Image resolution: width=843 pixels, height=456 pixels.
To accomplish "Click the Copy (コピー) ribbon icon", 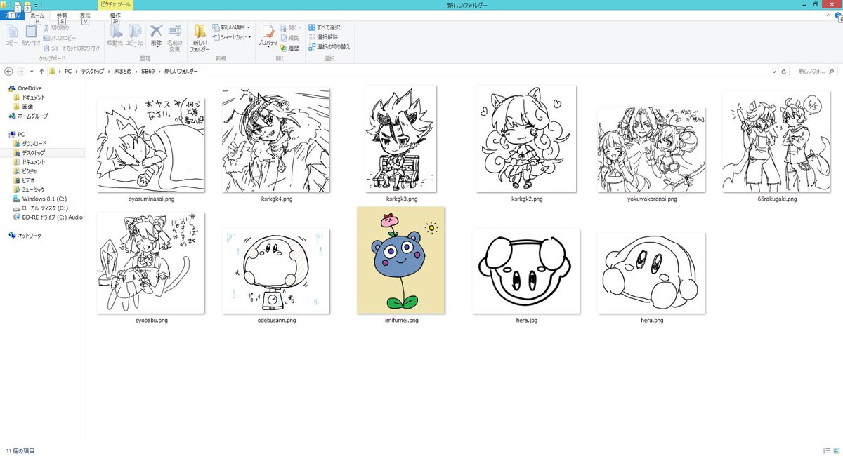I will (11, 32).
